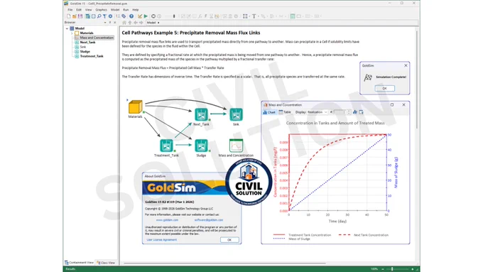Click the Open file folder icon
483x272 pixels.
click(x=75, y=16)
